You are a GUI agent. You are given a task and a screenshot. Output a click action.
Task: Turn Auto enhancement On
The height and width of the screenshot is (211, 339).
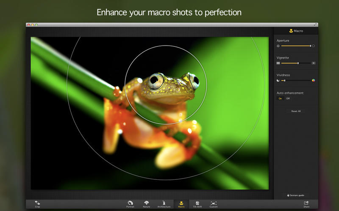click(x=280, y=98)
